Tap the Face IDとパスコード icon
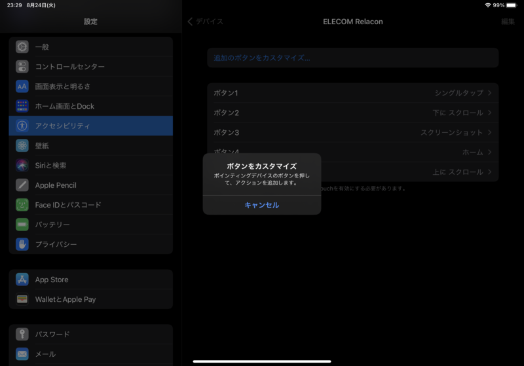Viewport: 524px width, 366px height. coord(22,205)
